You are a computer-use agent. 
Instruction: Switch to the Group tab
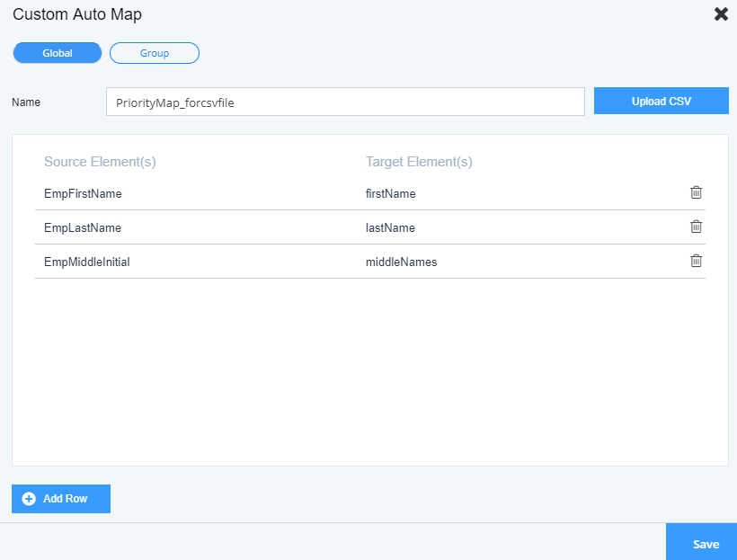point(155,53)
